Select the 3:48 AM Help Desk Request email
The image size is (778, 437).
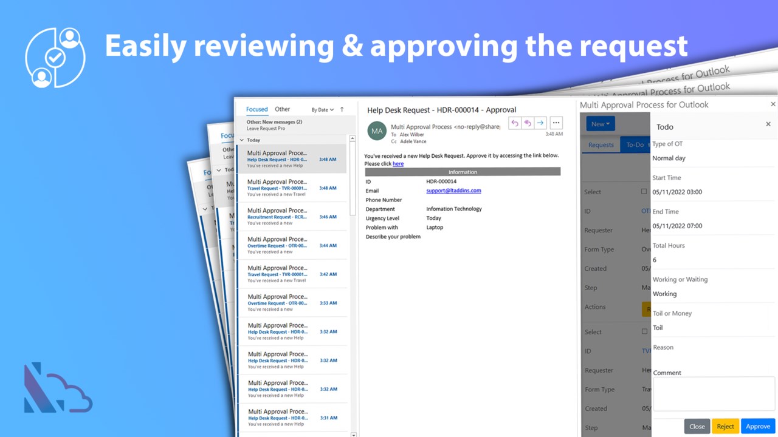(x=292, y=159)
